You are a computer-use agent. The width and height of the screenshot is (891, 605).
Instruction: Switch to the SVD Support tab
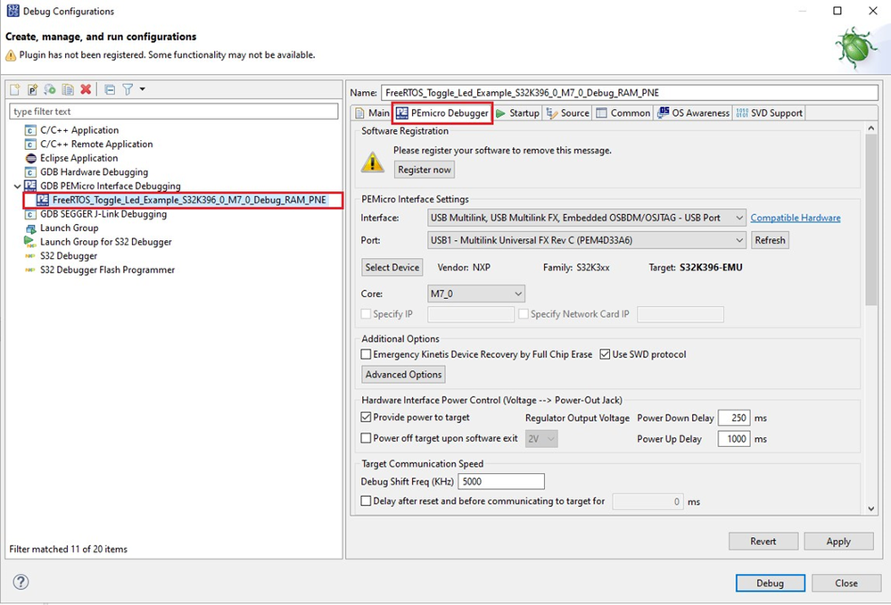[x=770, y=113]
